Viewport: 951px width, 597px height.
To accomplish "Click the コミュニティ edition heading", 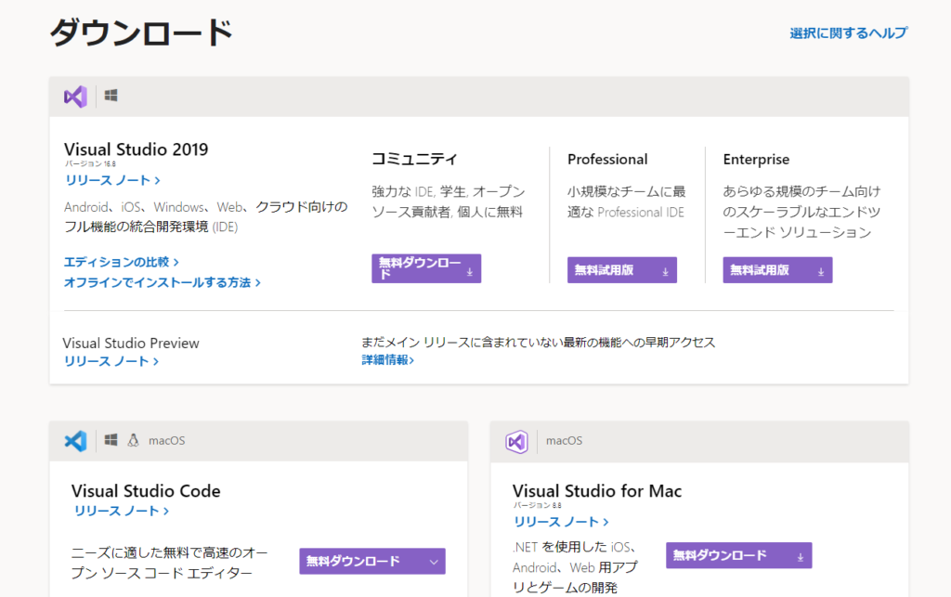I will point(414,159).
